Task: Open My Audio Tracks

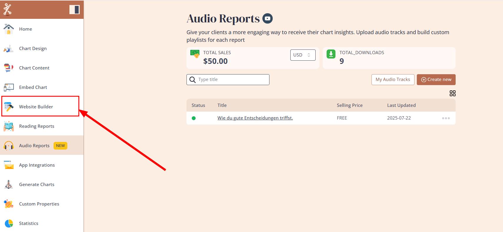Action: click(393, 79)
